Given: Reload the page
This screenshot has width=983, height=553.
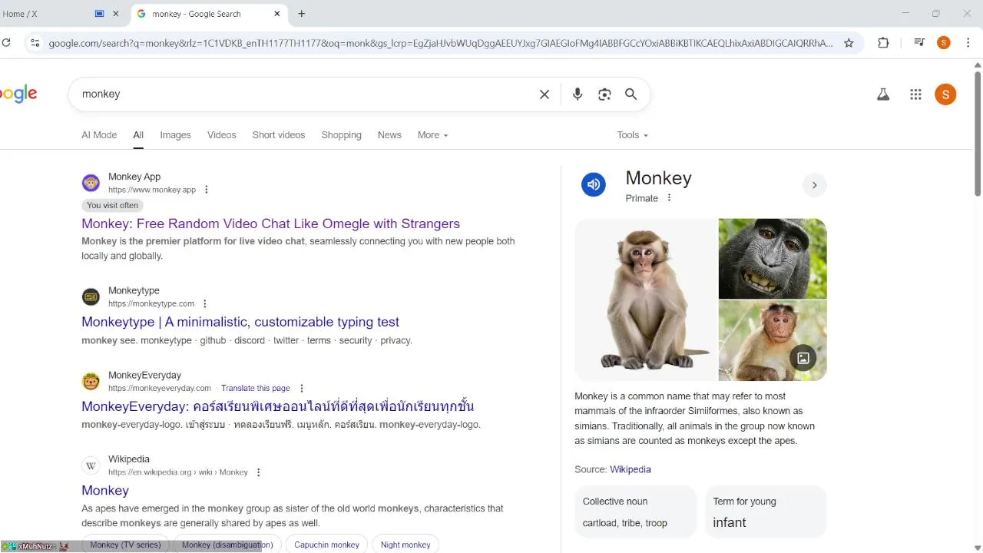Looking at the screenshot, I should [x=6, y=43].
